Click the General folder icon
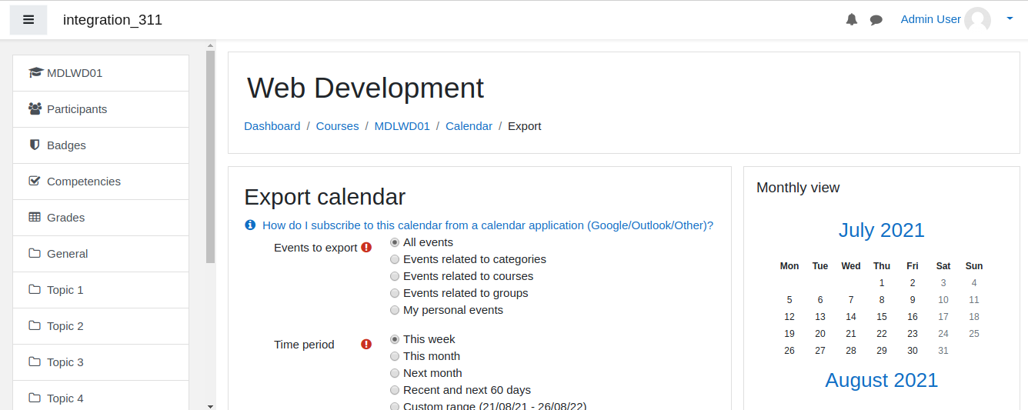1028x410 pixels. 35,254
